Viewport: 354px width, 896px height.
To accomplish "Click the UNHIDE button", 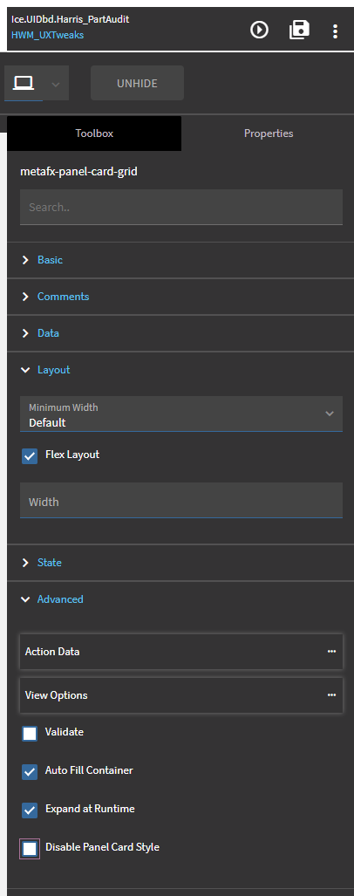I will [x=137, y=84].
